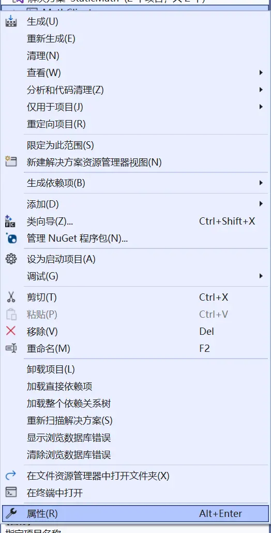Click the new solution explorer view icon
Viewport: 271px width, 533px height.
[11, 161]
